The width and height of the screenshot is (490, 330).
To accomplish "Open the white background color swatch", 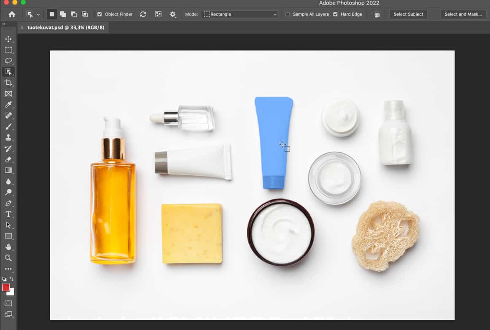I will 12,293.
